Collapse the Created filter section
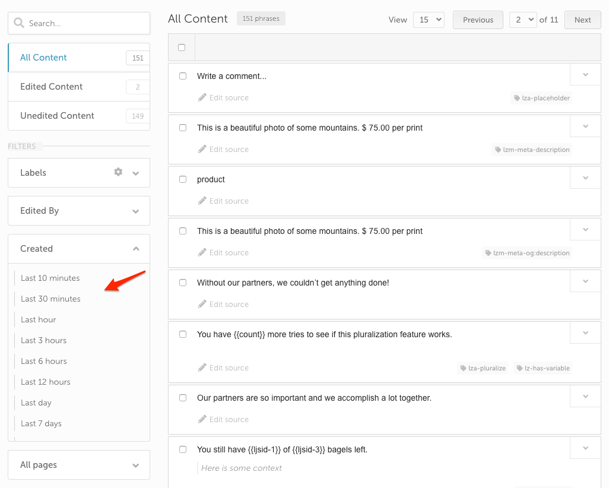The height and width of the screenshot is (488, 609). click(79, 249)
